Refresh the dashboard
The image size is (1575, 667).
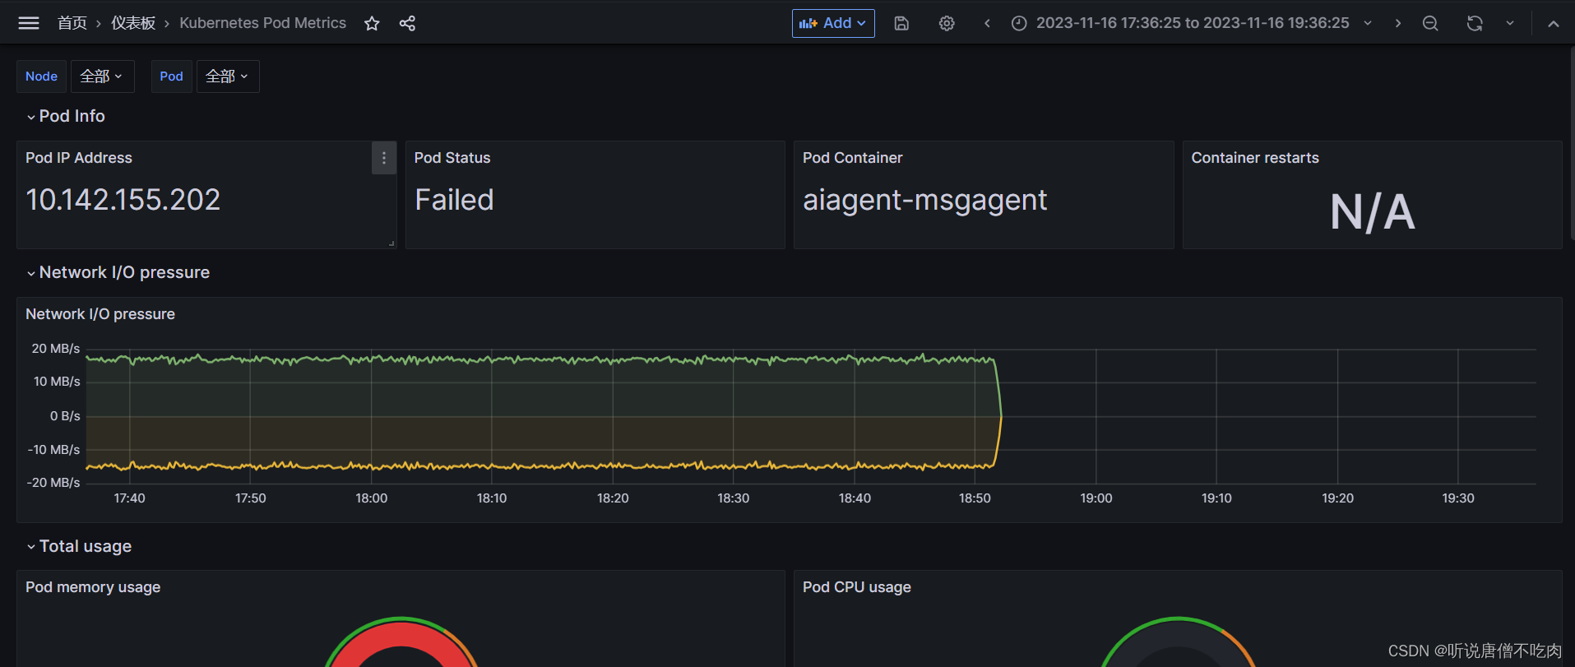pos(1475,23)
